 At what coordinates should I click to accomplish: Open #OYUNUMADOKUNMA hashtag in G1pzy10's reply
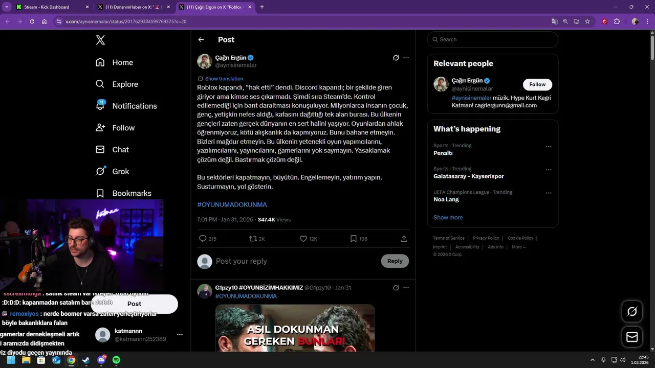246,296
